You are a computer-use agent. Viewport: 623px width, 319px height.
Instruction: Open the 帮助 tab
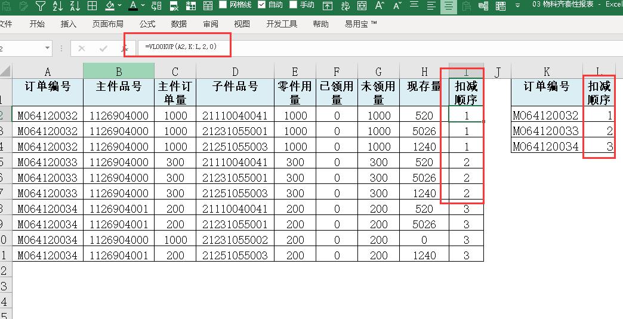(x=320, y=24)
